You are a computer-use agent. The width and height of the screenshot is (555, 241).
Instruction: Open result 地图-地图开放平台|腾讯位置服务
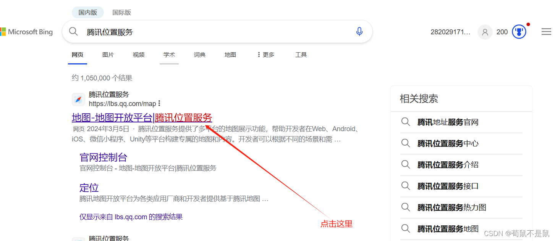pyautogui.click(x=142, y=117)
